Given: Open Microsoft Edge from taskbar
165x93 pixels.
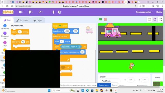Looking at the screenshot, I should pyautogui.click(x=87, y=90).
